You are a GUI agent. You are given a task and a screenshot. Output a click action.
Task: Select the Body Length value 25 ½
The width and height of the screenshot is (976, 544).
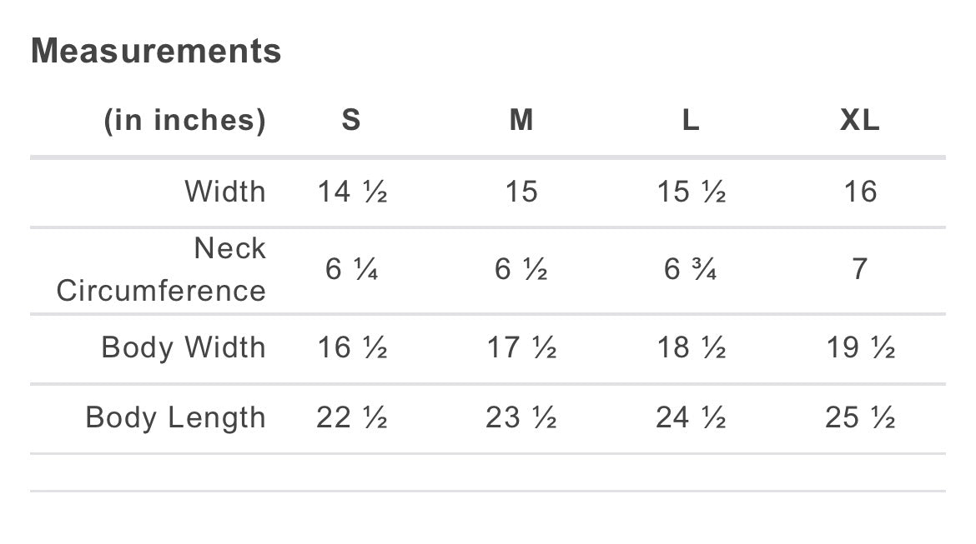(860, 417)
